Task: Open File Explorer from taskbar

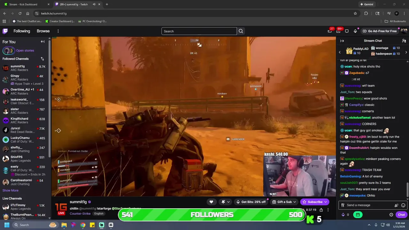Action: [x=64, y=225]
